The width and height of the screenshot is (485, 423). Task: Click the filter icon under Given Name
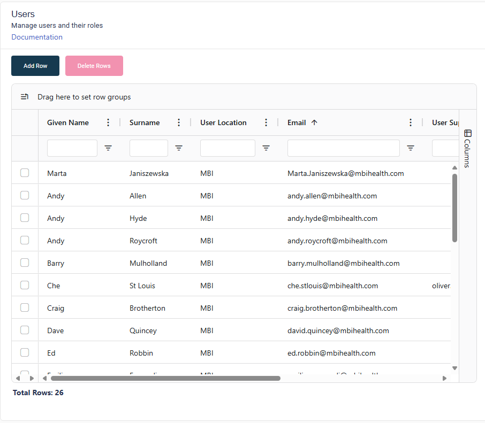[108, 148]
